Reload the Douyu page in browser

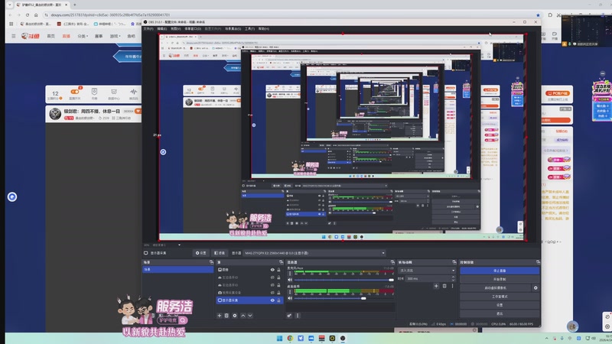click(x=28, y=15)
